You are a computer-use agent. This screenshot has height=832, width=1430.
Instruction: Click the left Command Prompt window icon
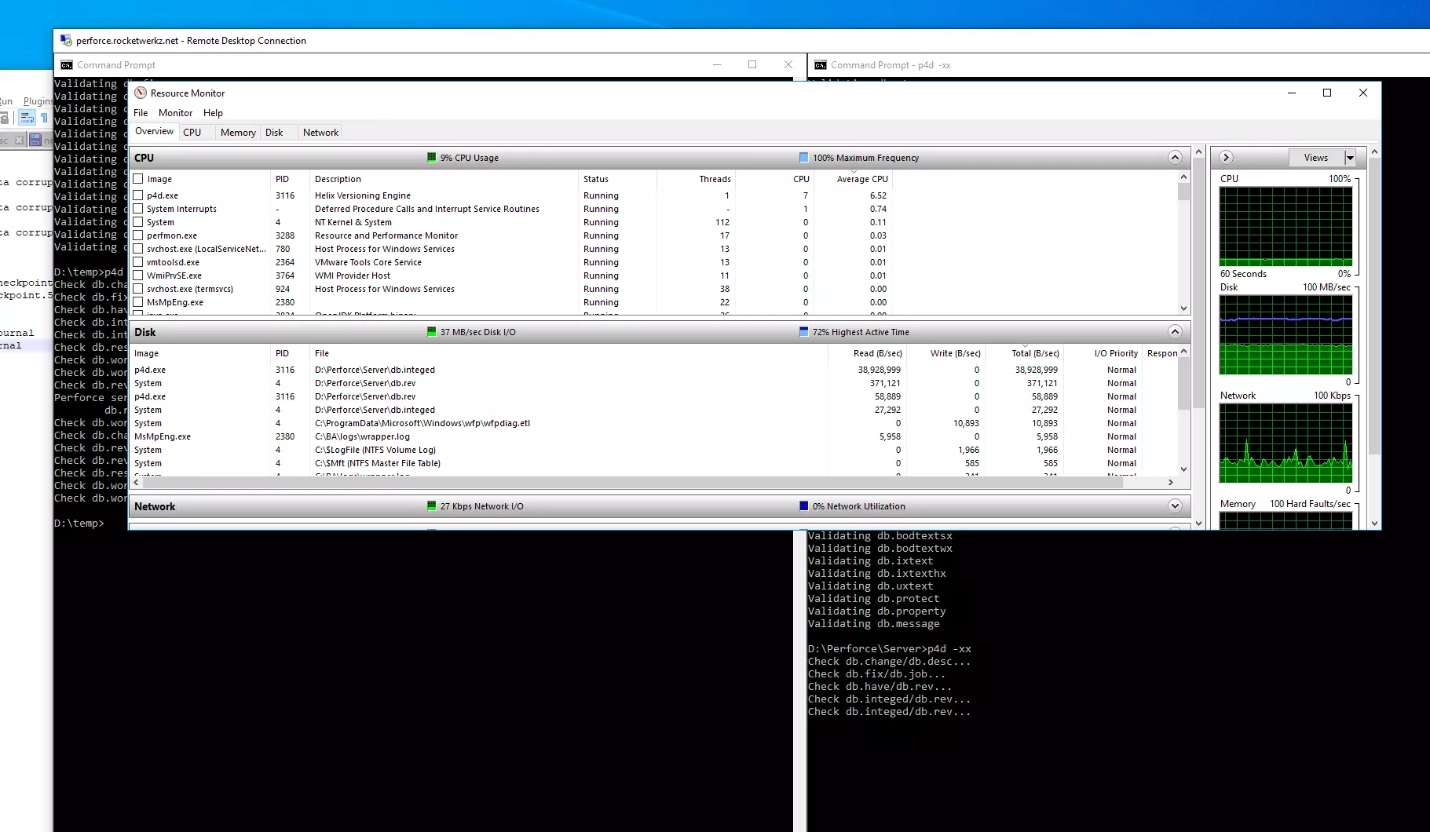pyautogui.click(x=67, y=65)
